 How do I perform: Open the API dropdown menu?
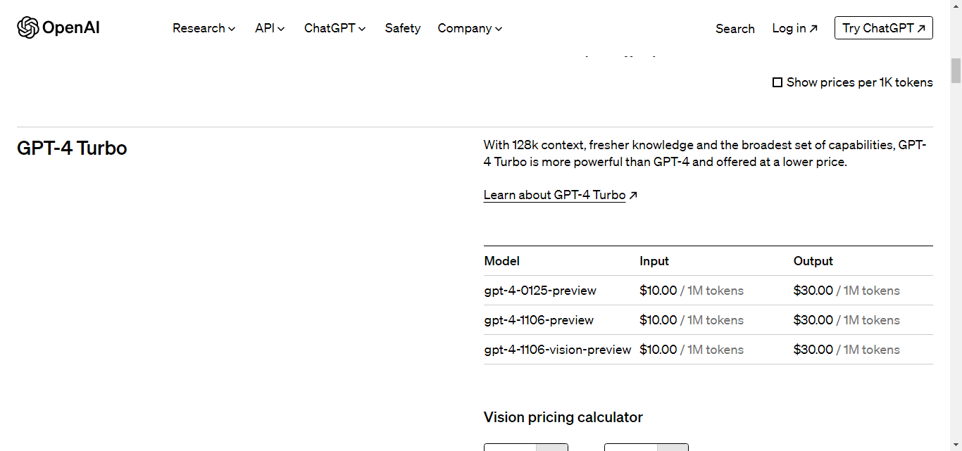pyautogui.click(x=270, y=28)
